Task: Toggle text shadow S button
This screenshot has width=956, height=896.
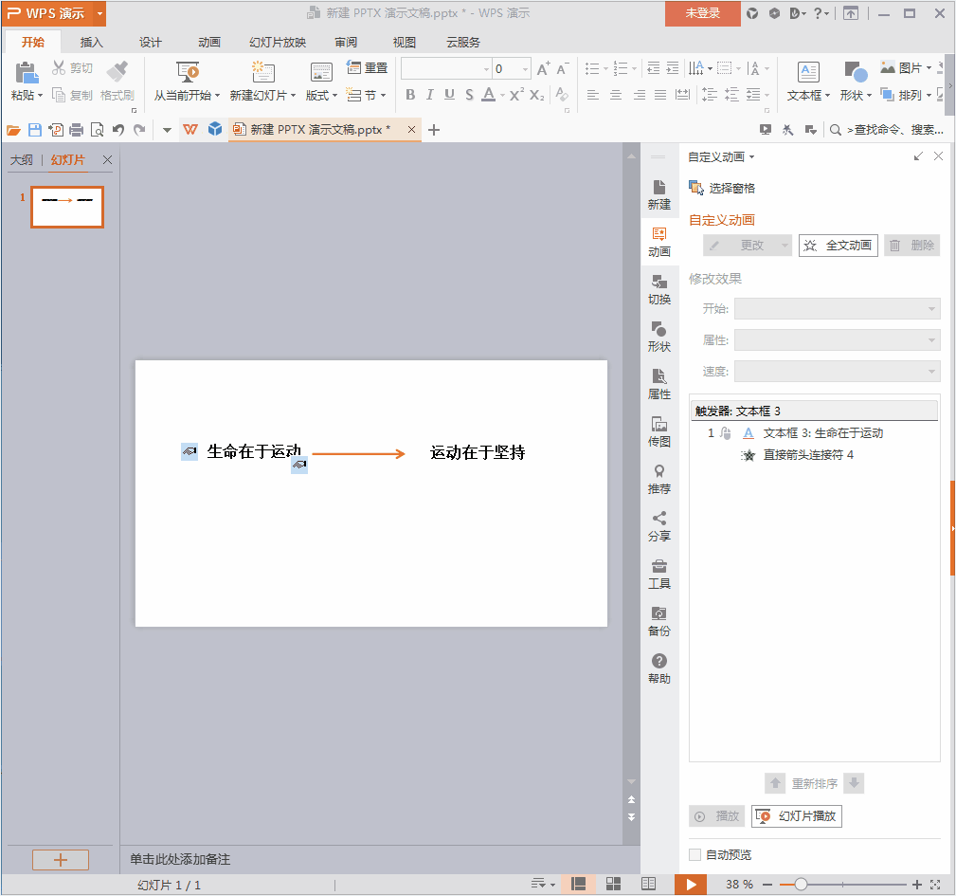Action: 469,95
